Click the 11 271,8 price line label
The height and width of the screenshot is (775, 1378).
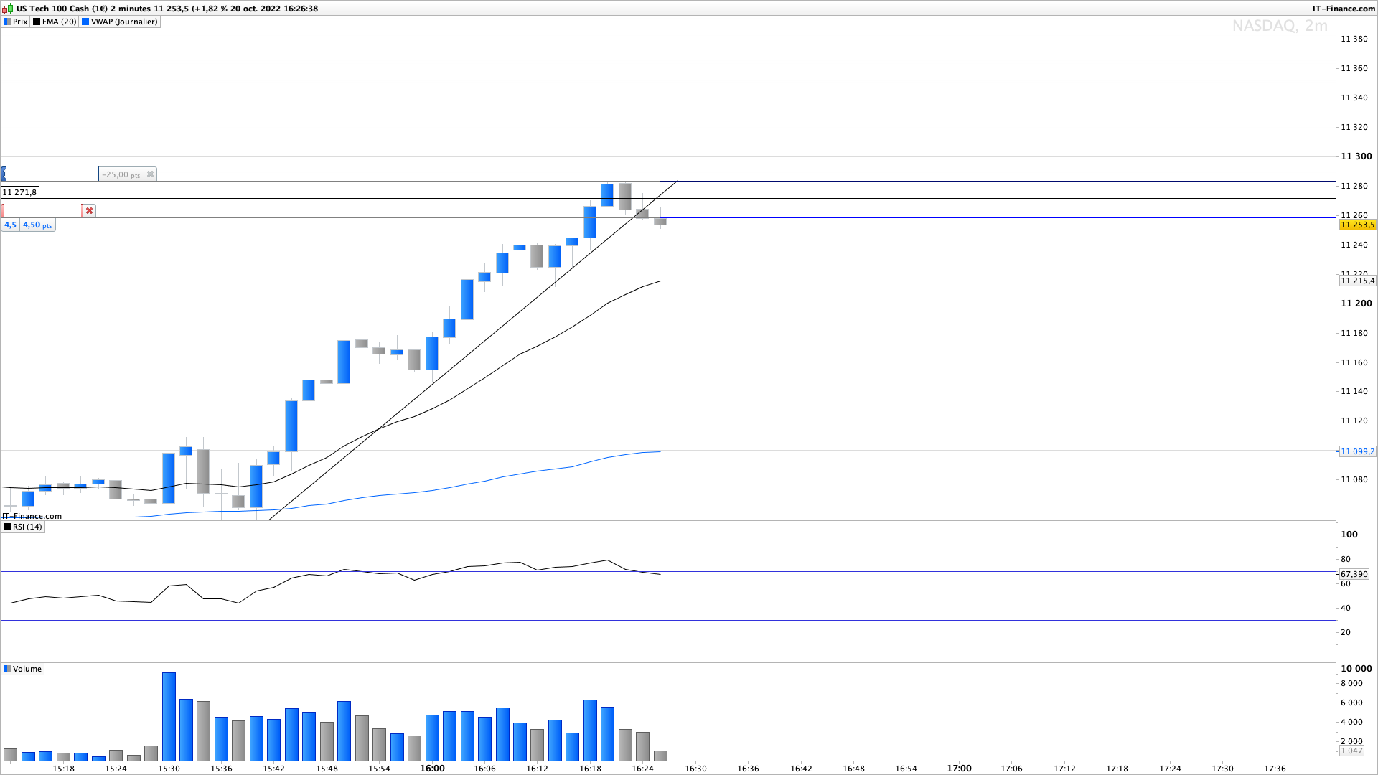pyautogui.click(x=19, y=192)
